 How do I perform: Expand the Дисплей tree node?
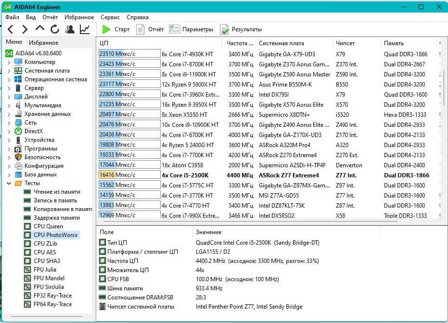click(9, 97)
